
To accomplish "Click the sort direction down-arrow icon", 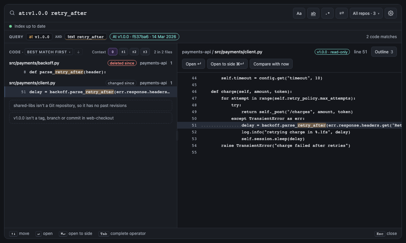I will 78,52.
